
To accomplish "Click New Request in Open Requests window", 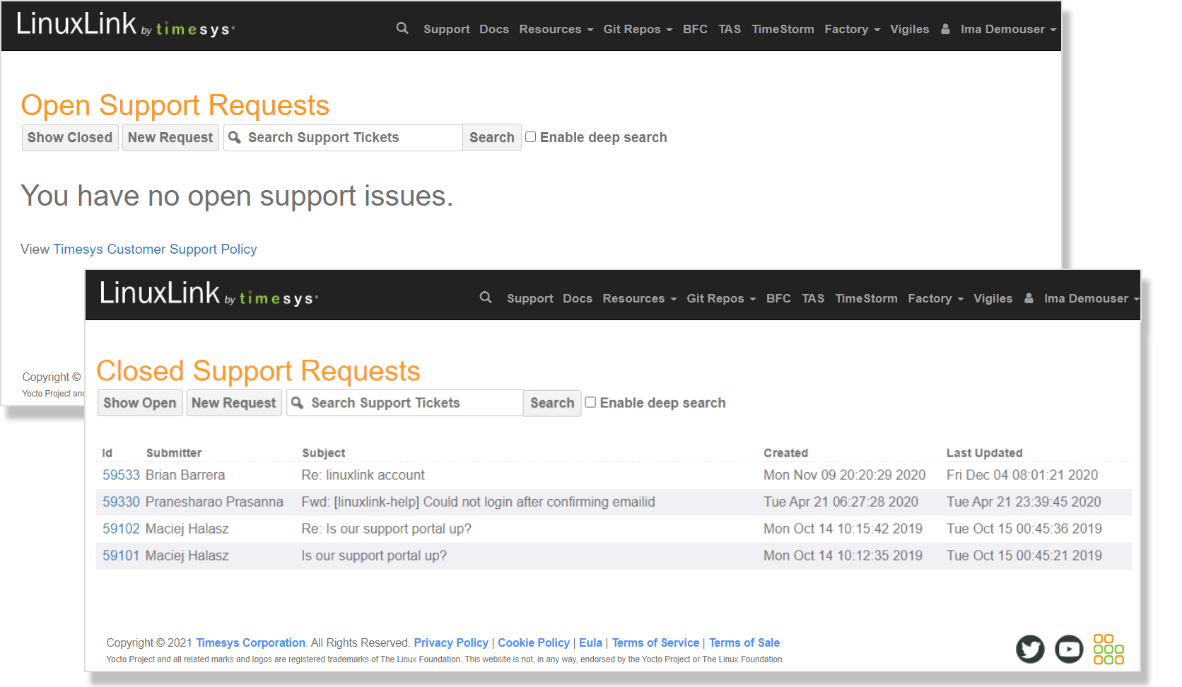I will coord(170,137).
